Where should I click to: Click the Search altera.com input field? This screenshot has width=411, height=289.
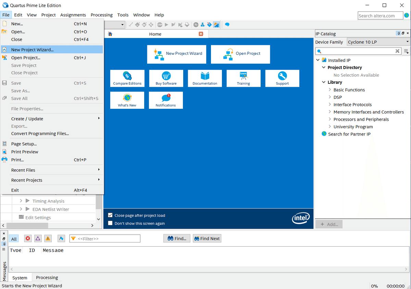click(380, 16)
